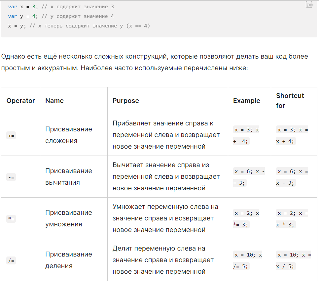Click the Operator column header
The height and width of the screenshot is (281, 319).
(x=20, y=101)
